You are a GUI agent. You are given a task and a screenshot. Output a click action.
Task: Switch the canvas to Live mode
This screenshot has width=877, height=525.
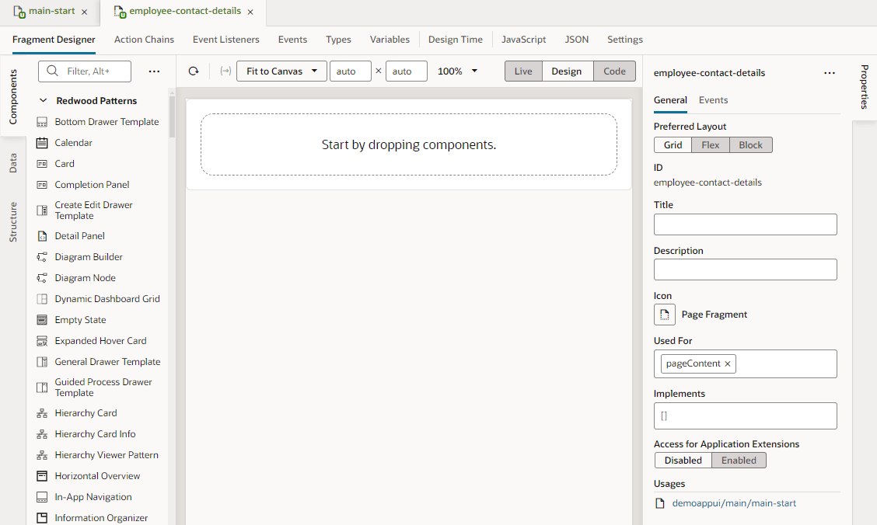click(x=522, y=71)
